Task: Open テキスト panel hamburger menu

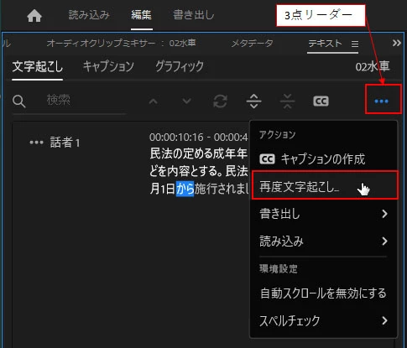Action: [355, 44]
